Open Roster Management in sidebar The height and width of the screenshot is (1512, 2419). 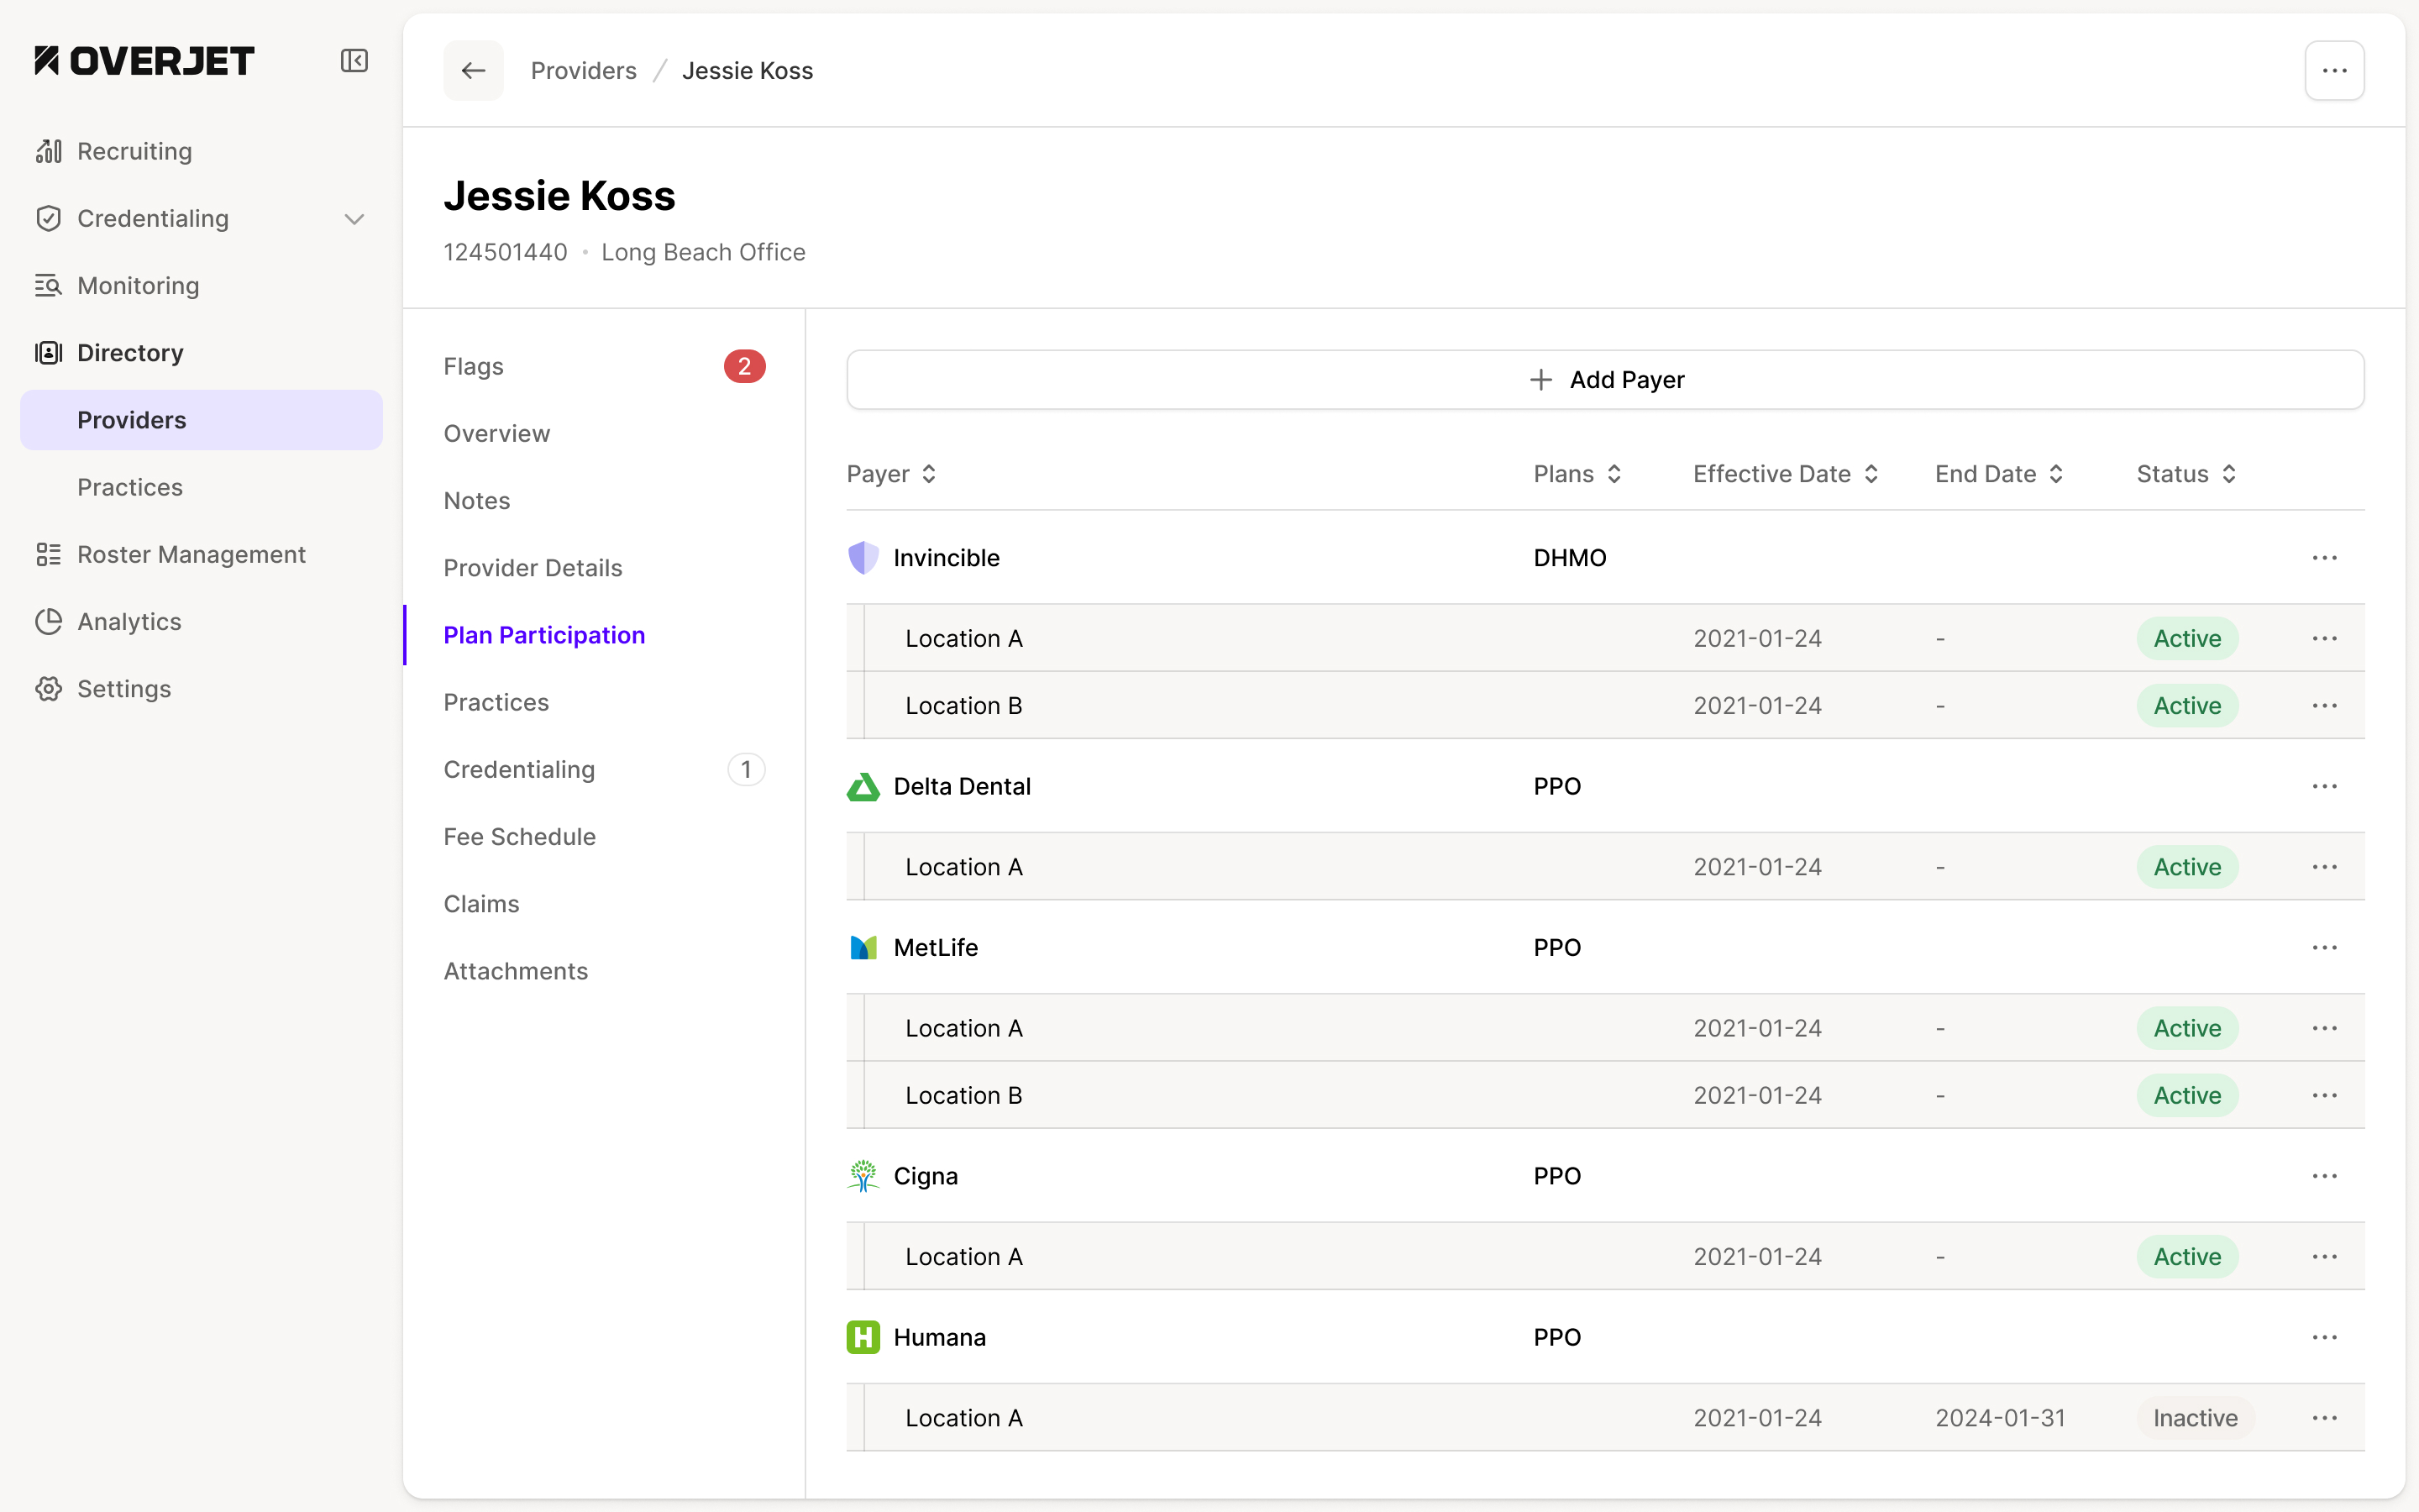(x=191, y=555)
